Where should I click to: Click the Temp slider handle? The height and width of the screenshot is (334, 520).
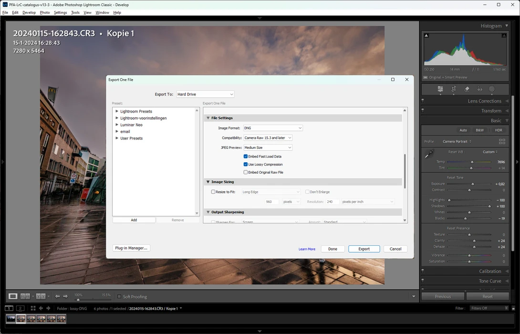472,162
